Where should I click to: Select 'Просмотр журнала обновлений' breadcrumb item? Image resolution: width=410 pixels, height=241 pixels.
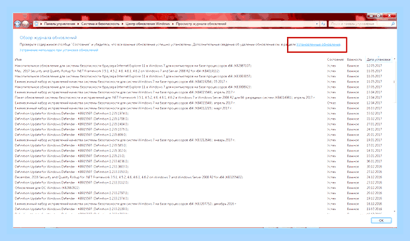pyautogui.click(x=201, y=24)
